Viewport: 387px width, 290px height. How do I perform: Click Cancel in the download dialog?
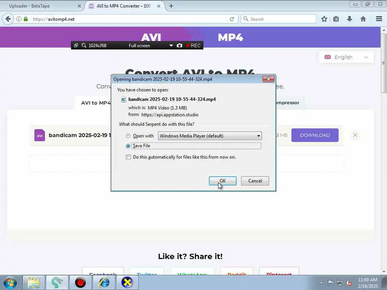pos(255,181)
